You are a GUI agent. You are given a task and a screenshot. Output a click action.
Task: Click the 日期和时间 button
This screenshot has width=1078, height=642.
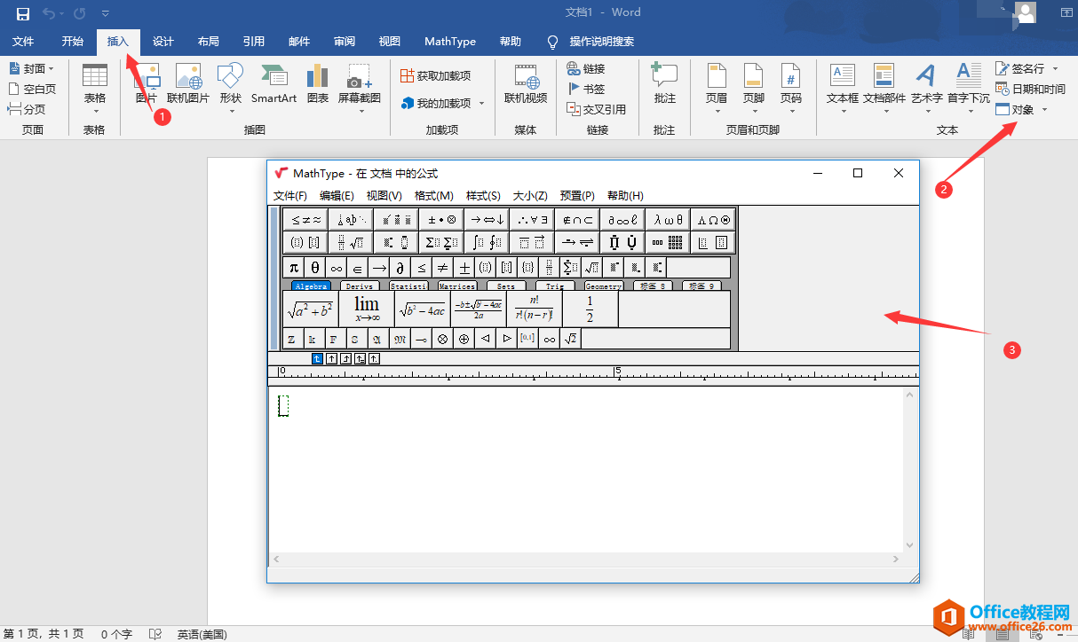[1030, 89]
